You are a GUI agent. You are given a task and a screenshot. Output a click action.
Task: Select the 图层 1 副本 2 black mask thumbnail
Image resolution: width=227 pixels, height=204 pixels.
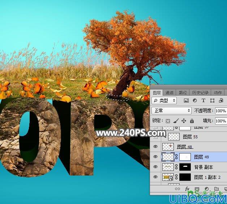pos(185,177)
